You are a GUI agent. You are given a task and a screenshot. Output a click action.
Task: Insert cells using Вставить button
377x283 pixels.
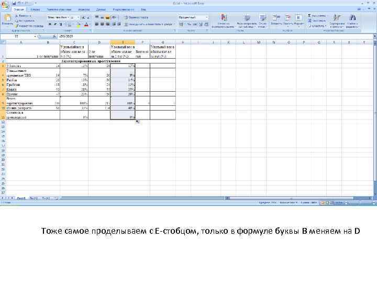tap(276, 20)
